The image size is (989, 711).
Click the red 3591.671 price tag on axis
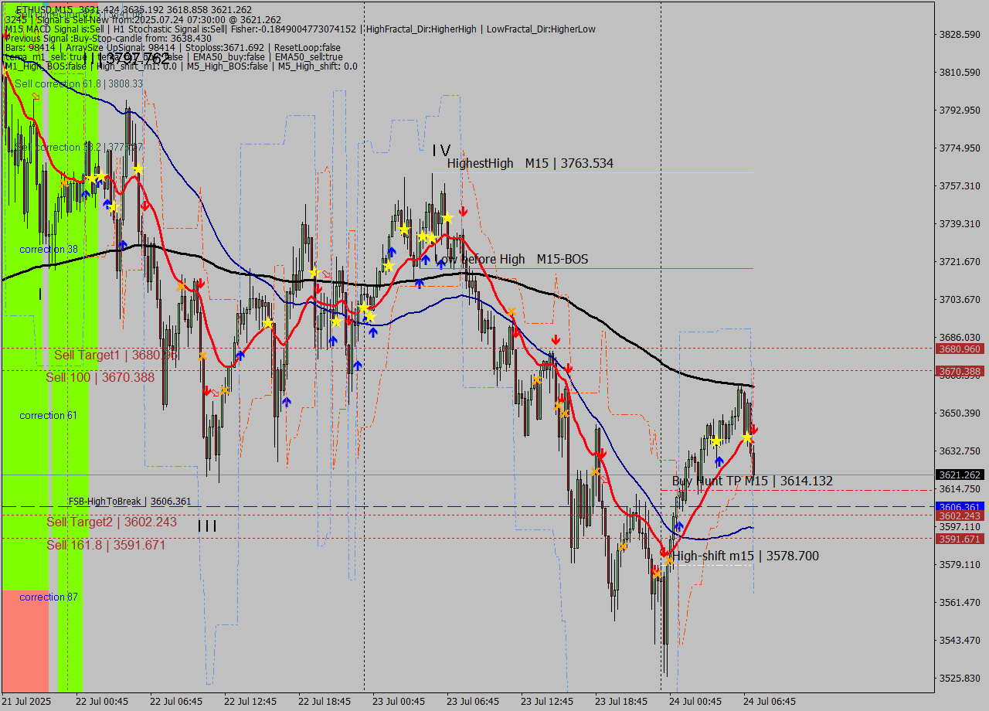coord(959,539)
